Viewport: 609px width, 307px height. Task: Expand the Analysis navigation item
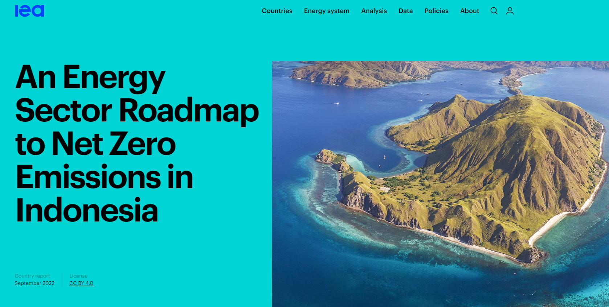[374, 11]
